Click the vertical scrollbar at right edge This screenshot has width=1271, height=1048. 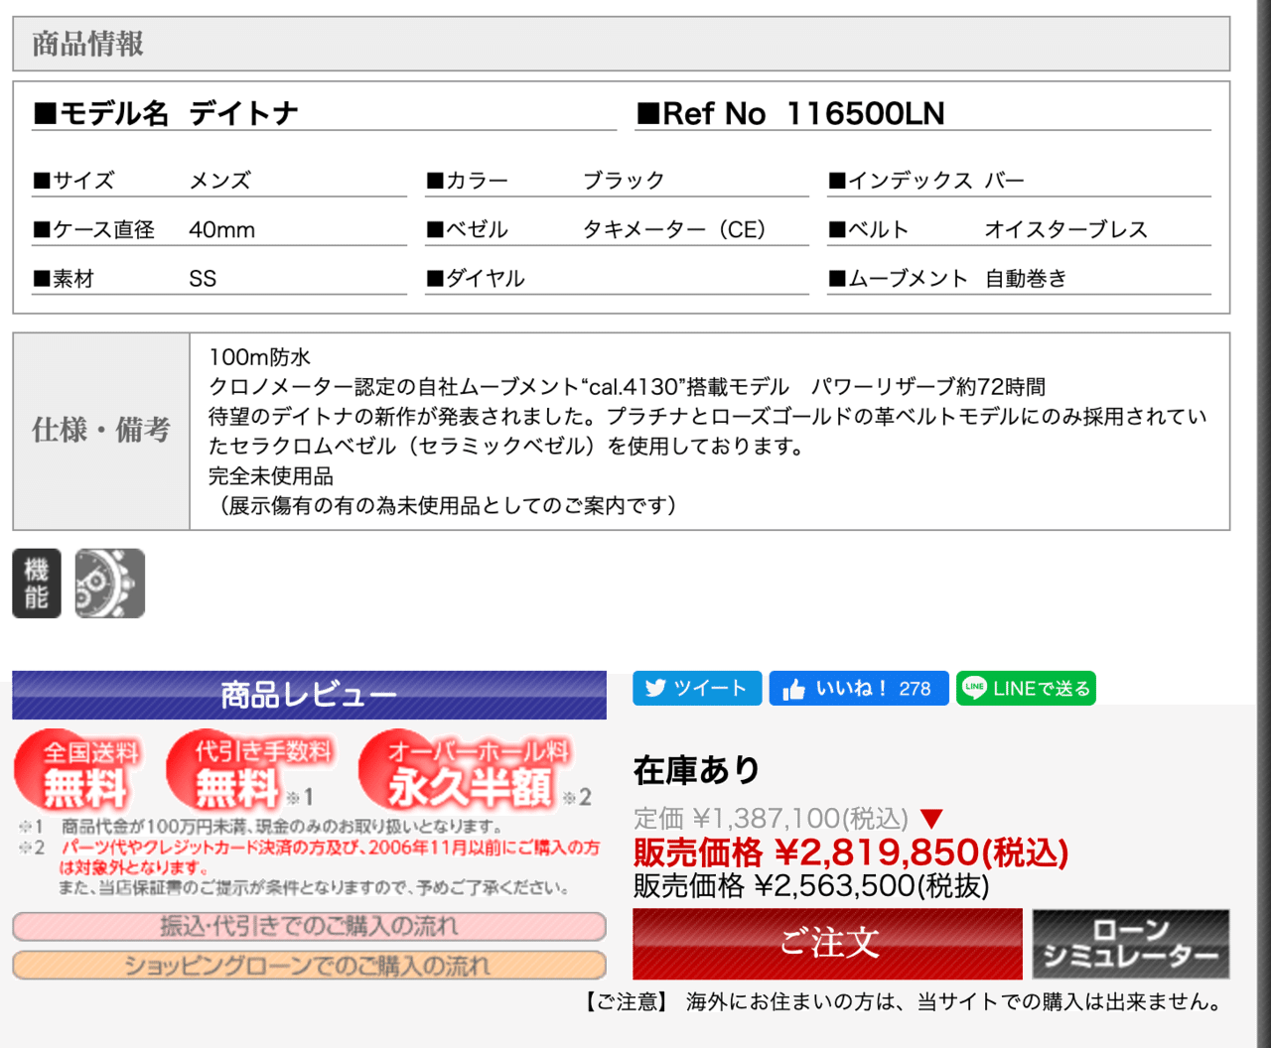click(x=1263, y=524)
